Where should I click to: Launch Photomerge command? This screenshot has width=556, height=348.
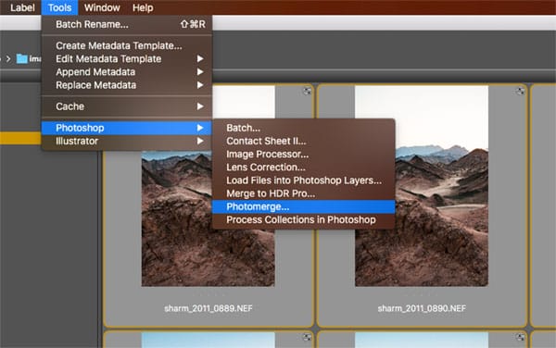coord(304,206)
